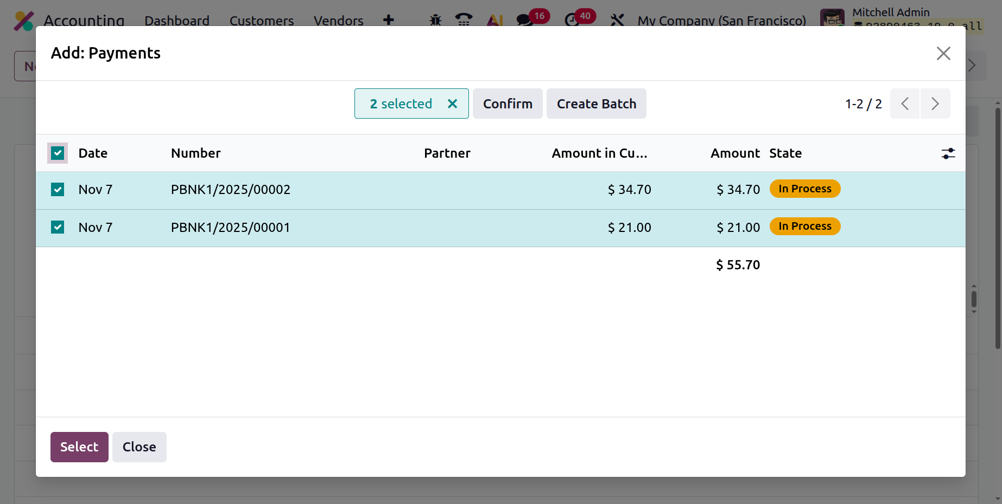
Task: Open the chat messages icon
Action: coord(524,20)
